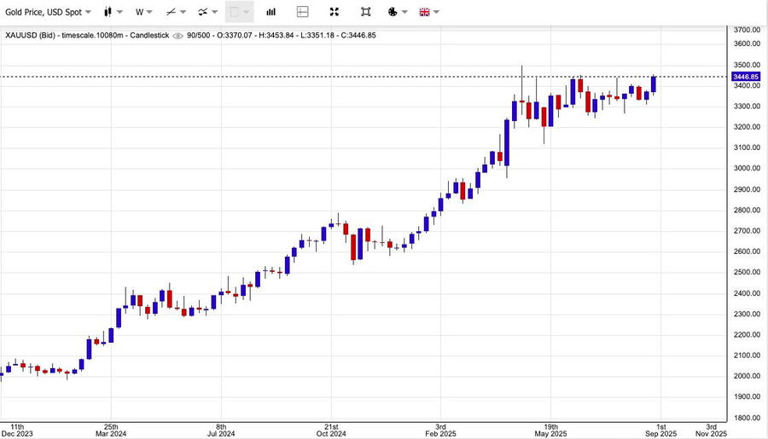
Task: Open the UK flag language selector
Action: 424,12
